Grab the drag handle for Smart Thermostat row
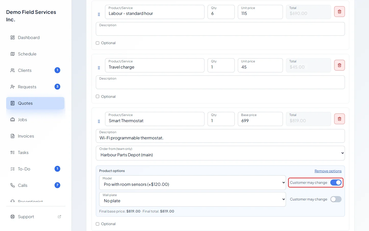Screen dimensions: 369x231 point(99,121)
